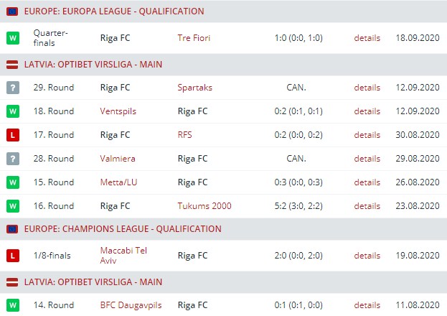Click the Champions League competition flag icon
Image resolution: width=447 pixels, height=316 pixels.
point(12,229)
